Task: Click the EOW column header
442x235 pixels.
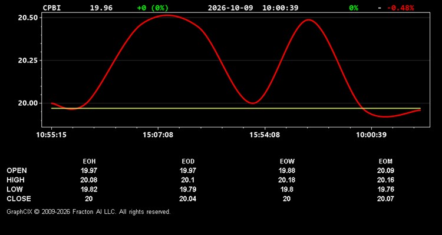Action: [287, 162]
